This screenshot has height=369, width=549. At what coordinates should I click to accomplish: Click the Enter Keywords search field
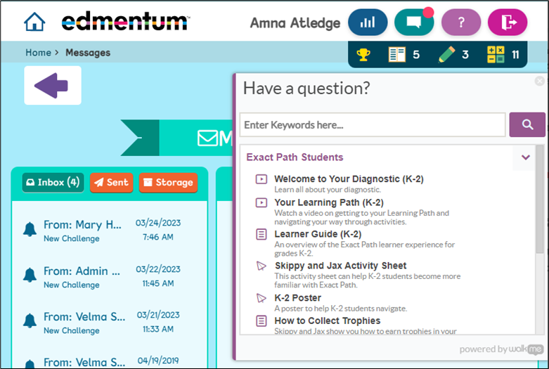click(x=372, y=124)
